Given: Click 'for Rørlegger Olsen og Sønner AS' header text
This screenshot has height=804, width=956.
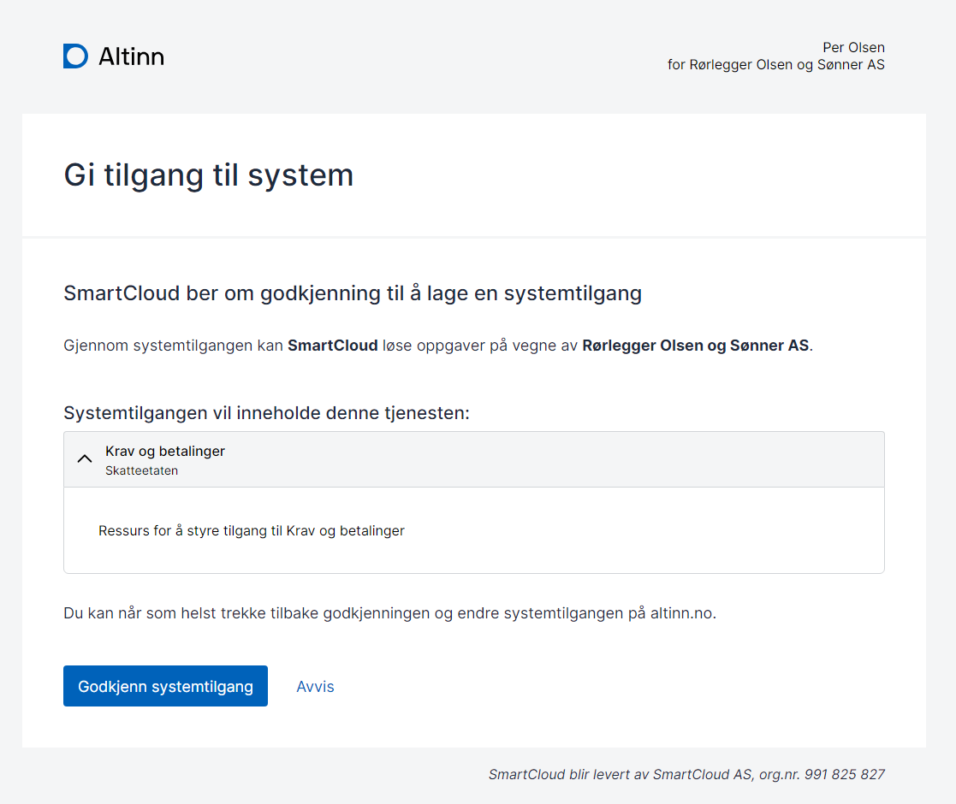Looking at the screenshot, I should [776, 64].
